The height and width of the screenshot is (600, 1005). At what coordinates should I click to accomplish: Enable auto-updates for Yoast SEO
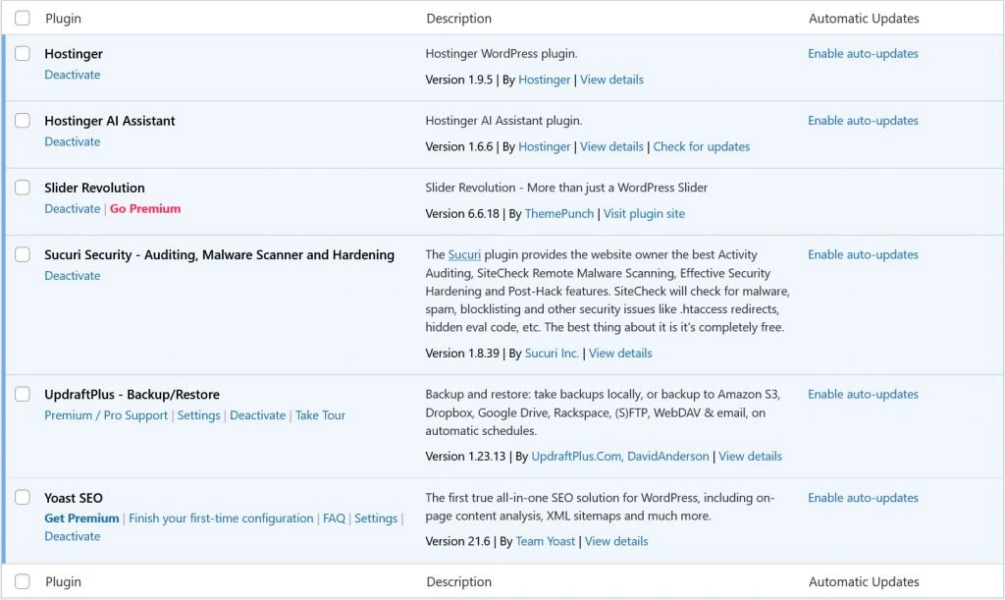(x=862, y=498)
